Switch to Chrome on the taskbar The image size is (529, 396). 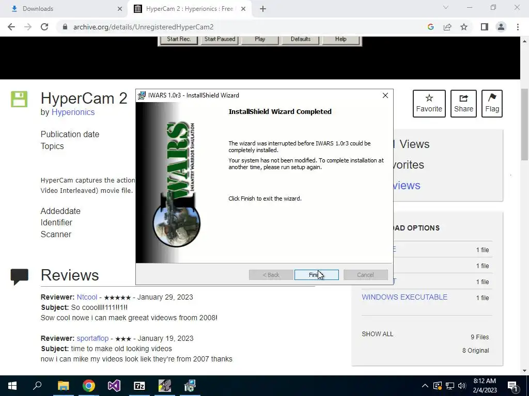click(89, 386)
